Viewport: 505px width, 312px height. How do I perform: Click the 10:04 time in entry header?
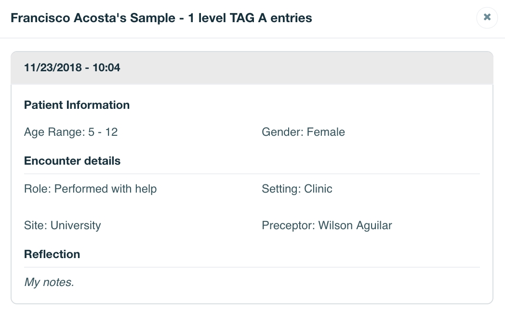click(x=106, y=68)
